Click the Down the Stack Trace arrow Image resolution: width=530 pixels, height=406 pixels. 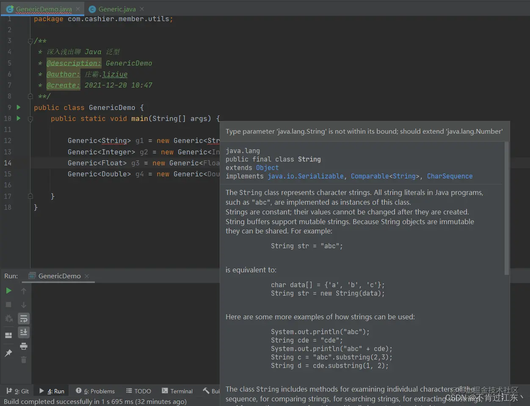pos(24,304)
